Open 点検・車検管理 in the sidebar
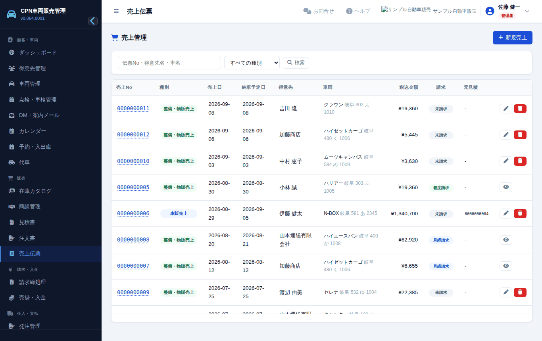The width and height of the screenshot is (542, 341). [51, 100]
